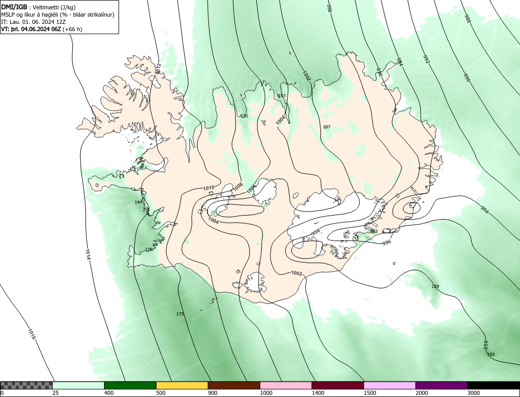Click the light green 25–400 legend swatch

(79, 385)
